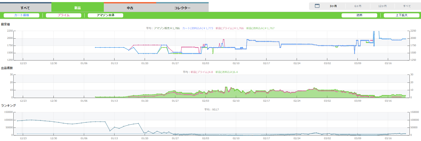Select the 12ヶ月 time range
This screenshot has width=421, height=141.
tap(382, 6)
